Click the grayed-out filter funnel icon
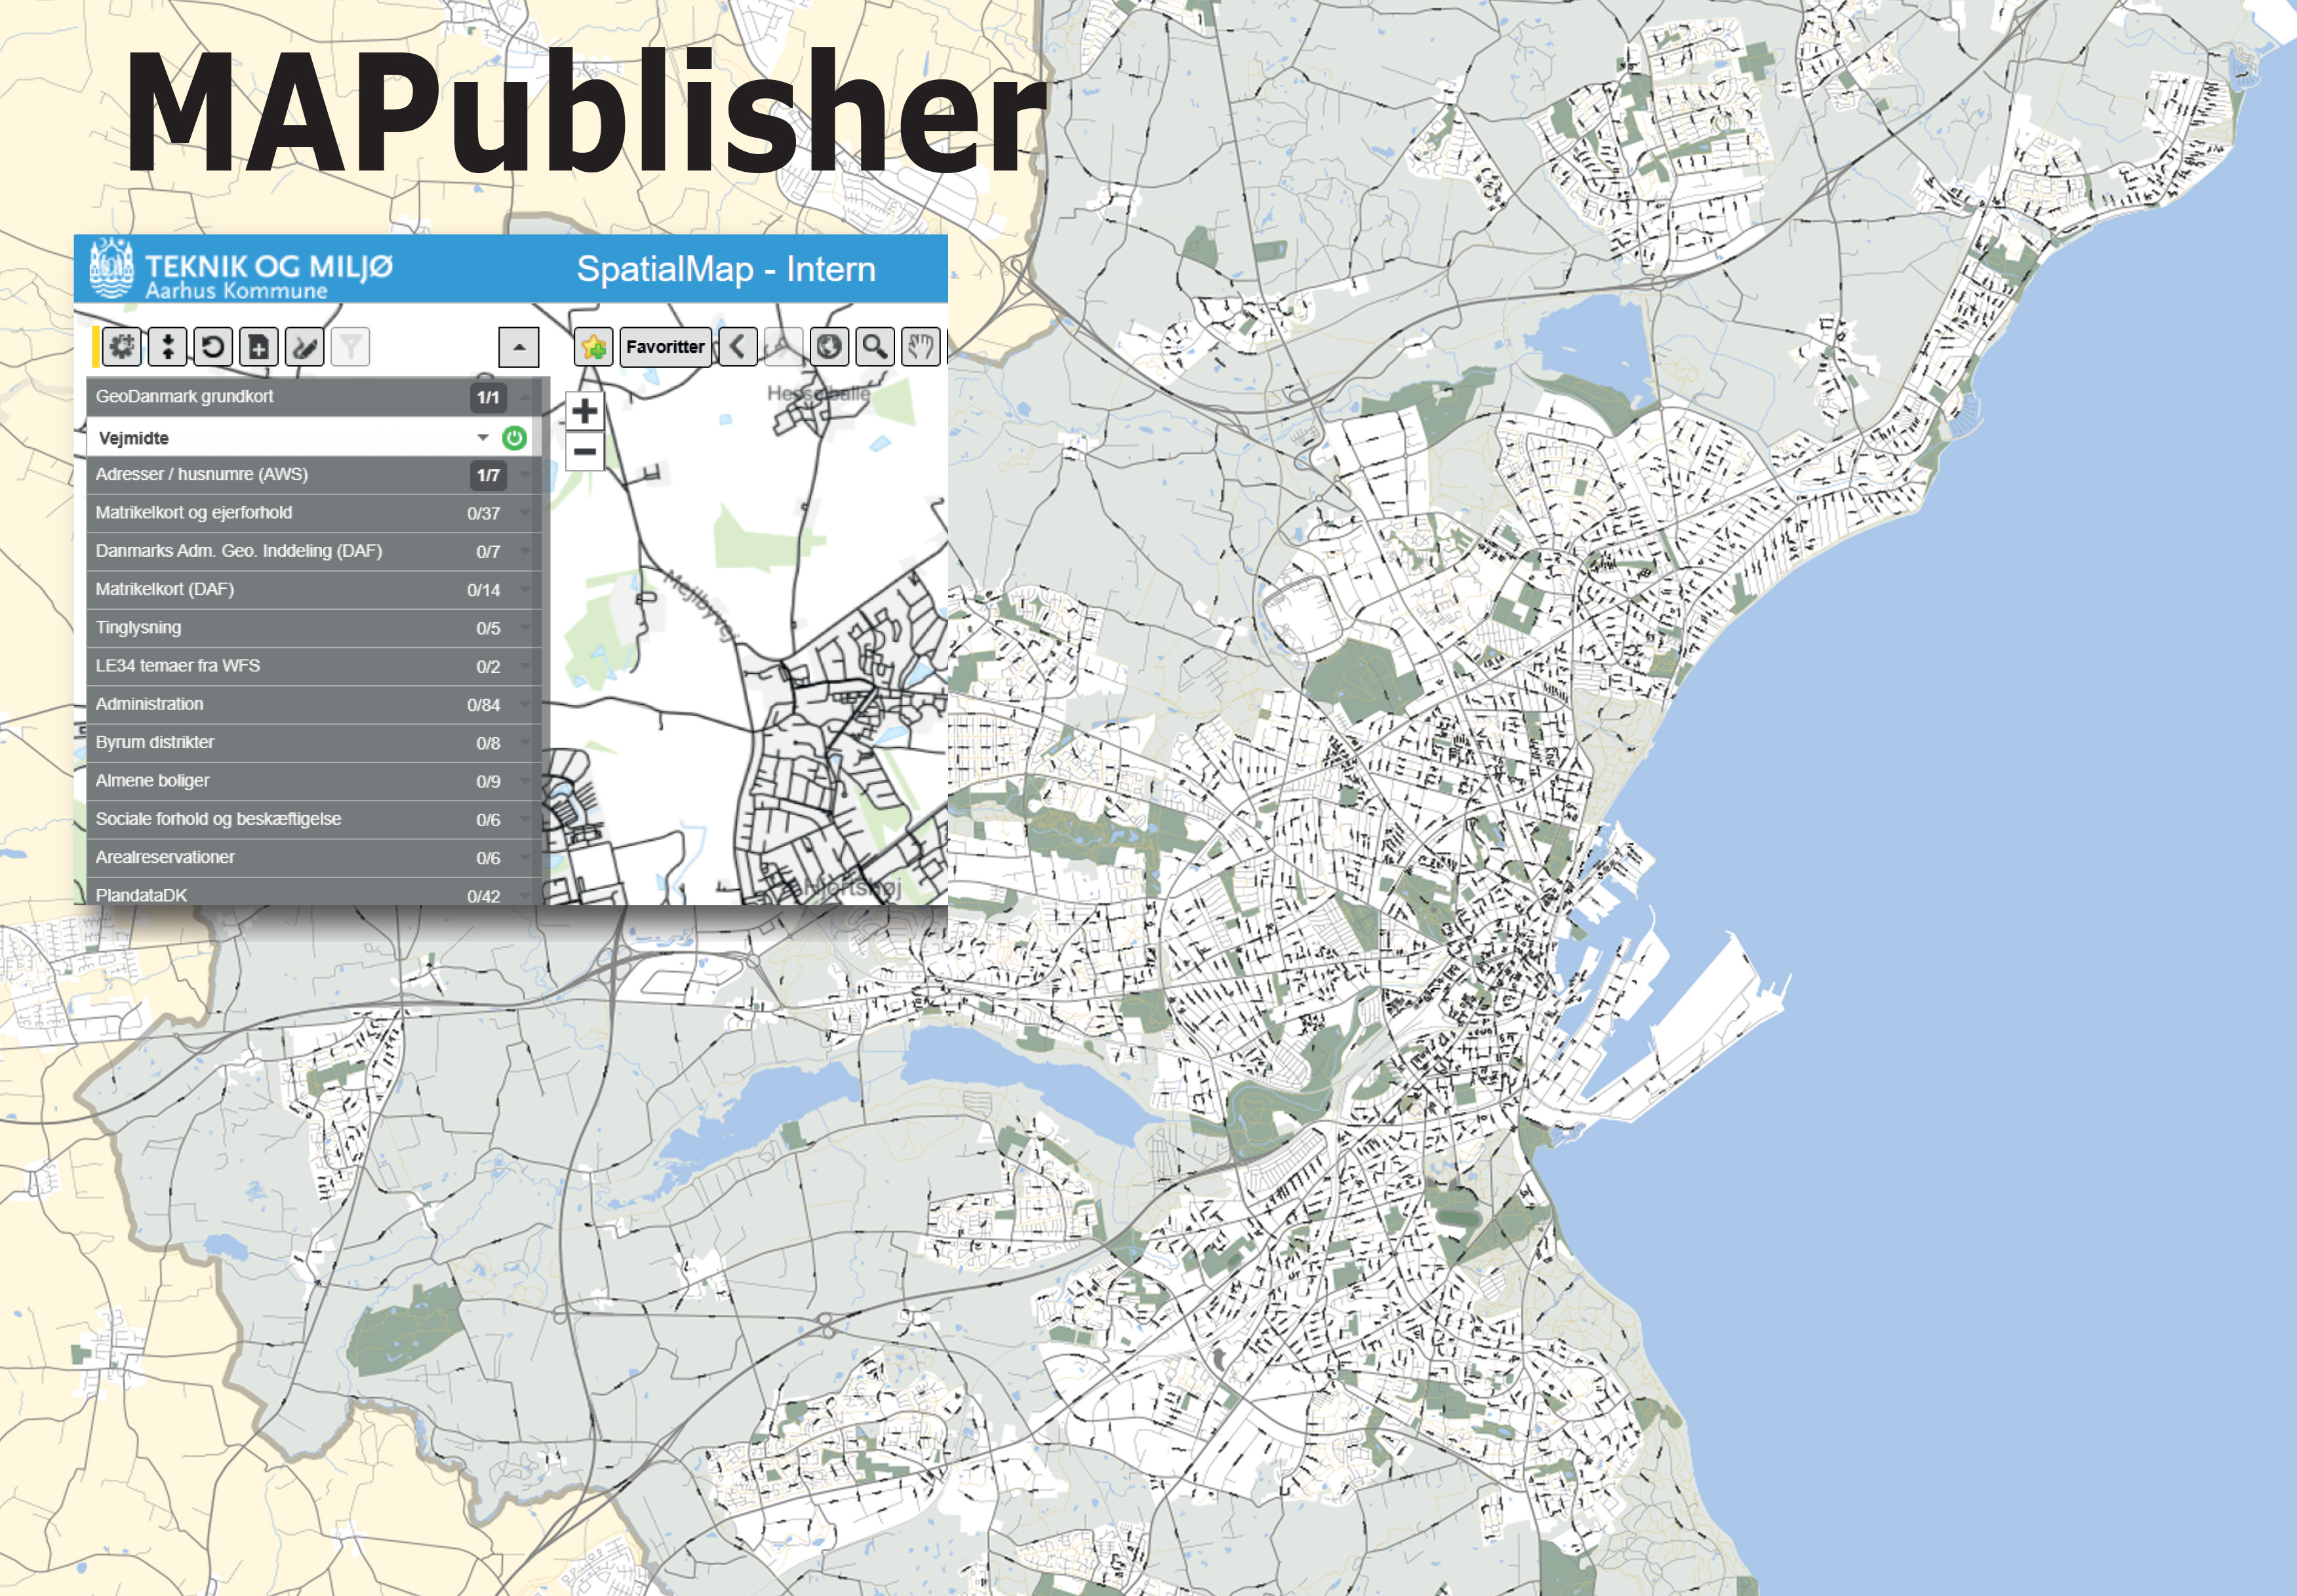This screenshot has height=1596, width=2297. click(x=350, y=347)
